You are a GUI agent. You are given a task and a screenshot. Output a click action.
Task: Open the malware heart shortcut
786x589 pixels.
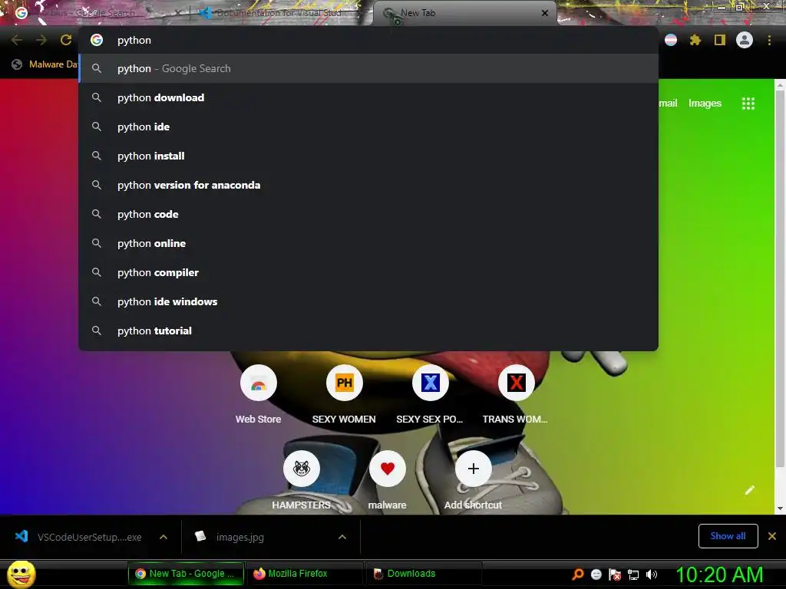coord(387,469)
